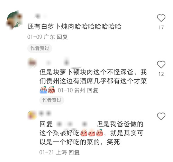Open the 贵州 commenter's avatar
This screenshot has width=173, height=162.
coord(32,63)
